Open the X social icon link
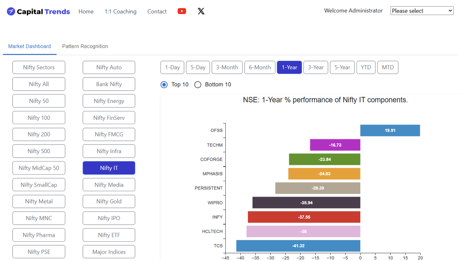Image resolution: width=463 pixels, height=261 pixels. coord(201,11)
